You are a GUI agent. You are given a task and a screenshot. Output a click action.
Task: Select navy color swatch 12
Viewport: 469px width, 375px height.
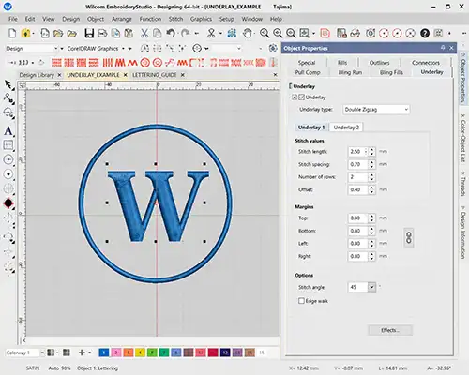[x=225, y=352]
